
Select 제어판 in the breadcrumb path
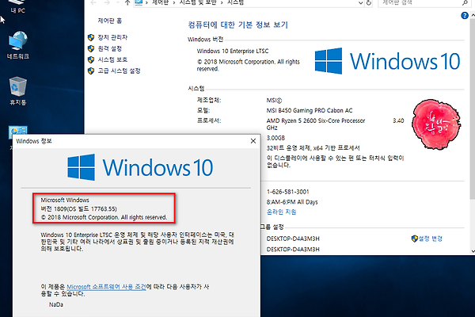coord(160,2)
